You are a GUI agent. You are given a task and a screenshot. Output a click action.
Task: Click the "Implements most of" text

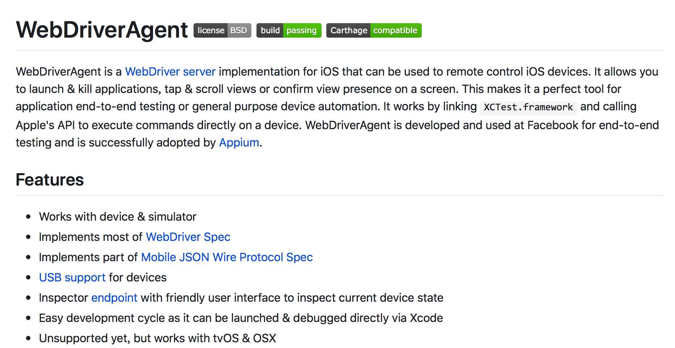pyautogui.click(x=90, y=237)
